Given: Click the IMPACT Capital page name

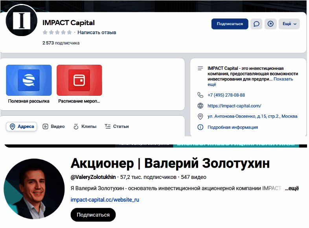Looking at the screenshot, I should point(68,23).
